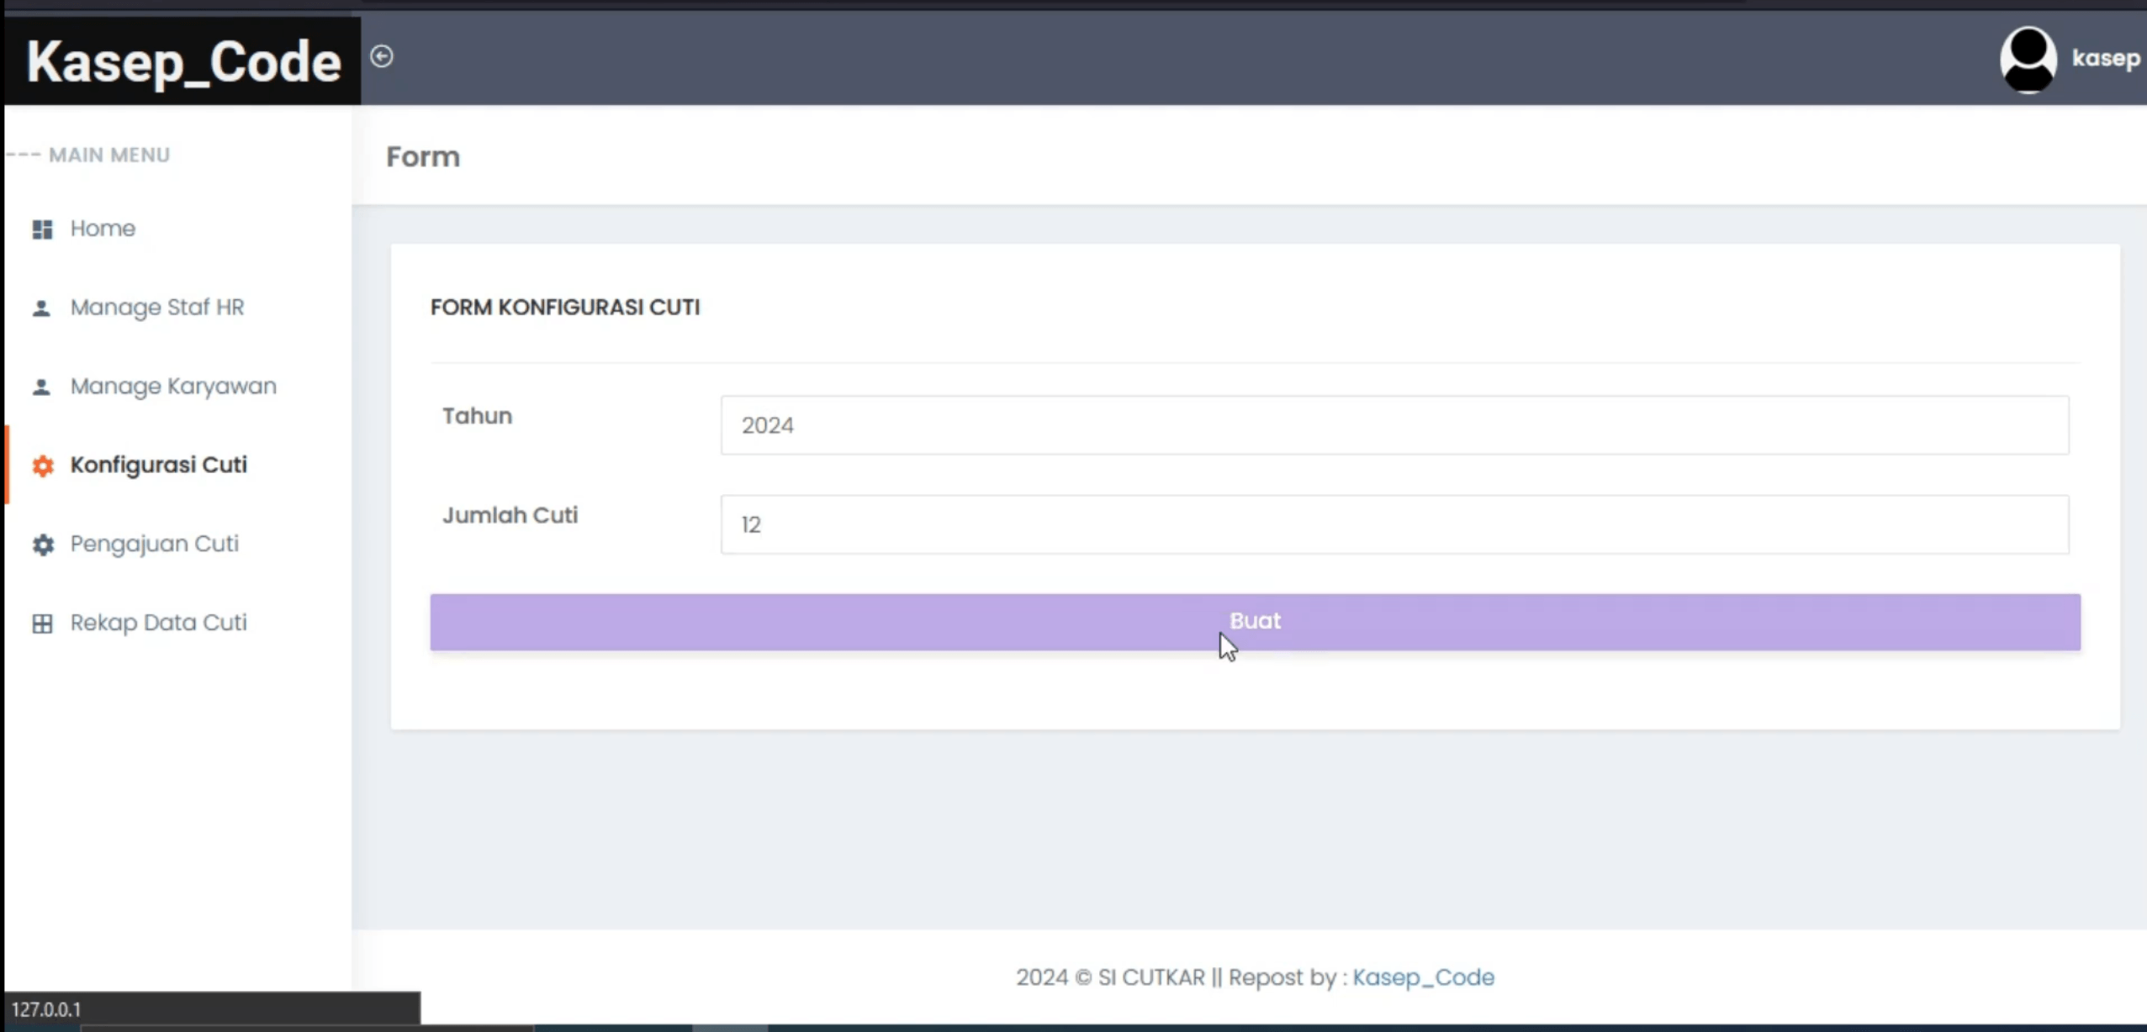Click the 127.0.0.1 status bar text

coord(46,1009)
